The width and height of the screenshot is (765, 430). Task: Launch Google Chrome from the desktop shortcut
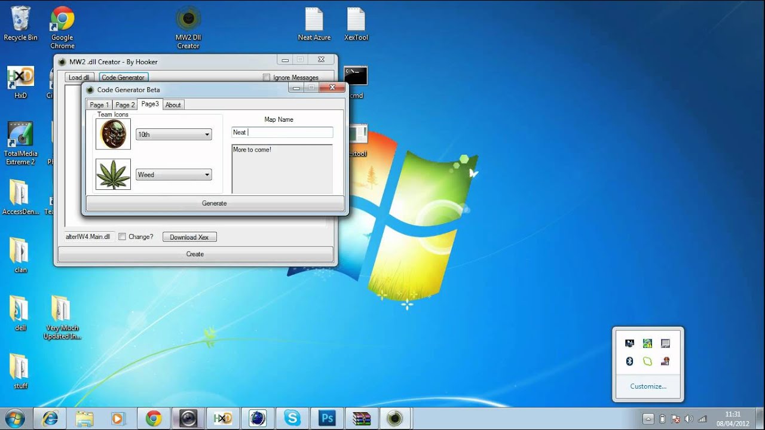coord(62,27)
